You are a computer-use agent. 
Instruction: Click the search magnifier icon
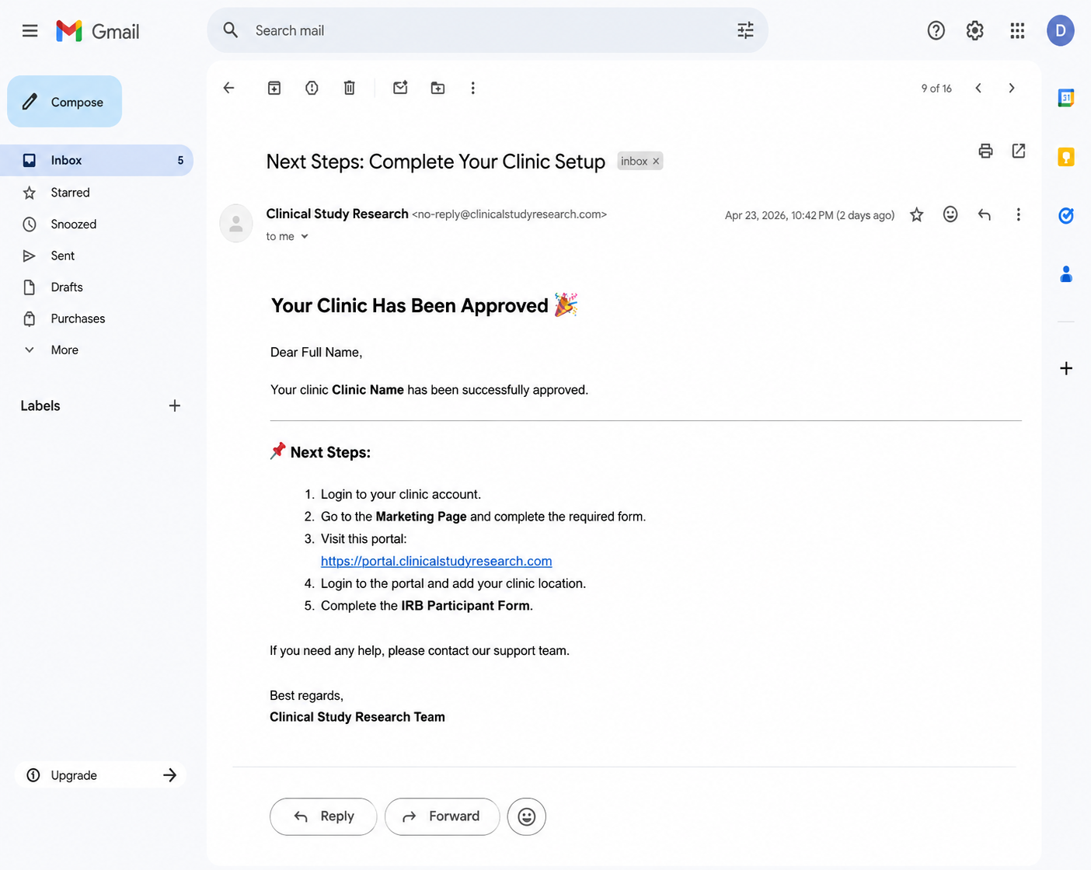coord(231,30)
